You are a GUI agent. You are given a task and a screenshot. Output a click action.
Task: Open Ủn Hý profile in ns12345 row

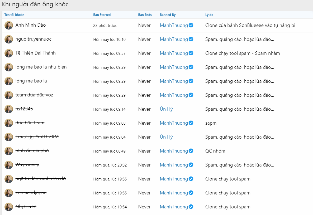[x=166, y=109]
